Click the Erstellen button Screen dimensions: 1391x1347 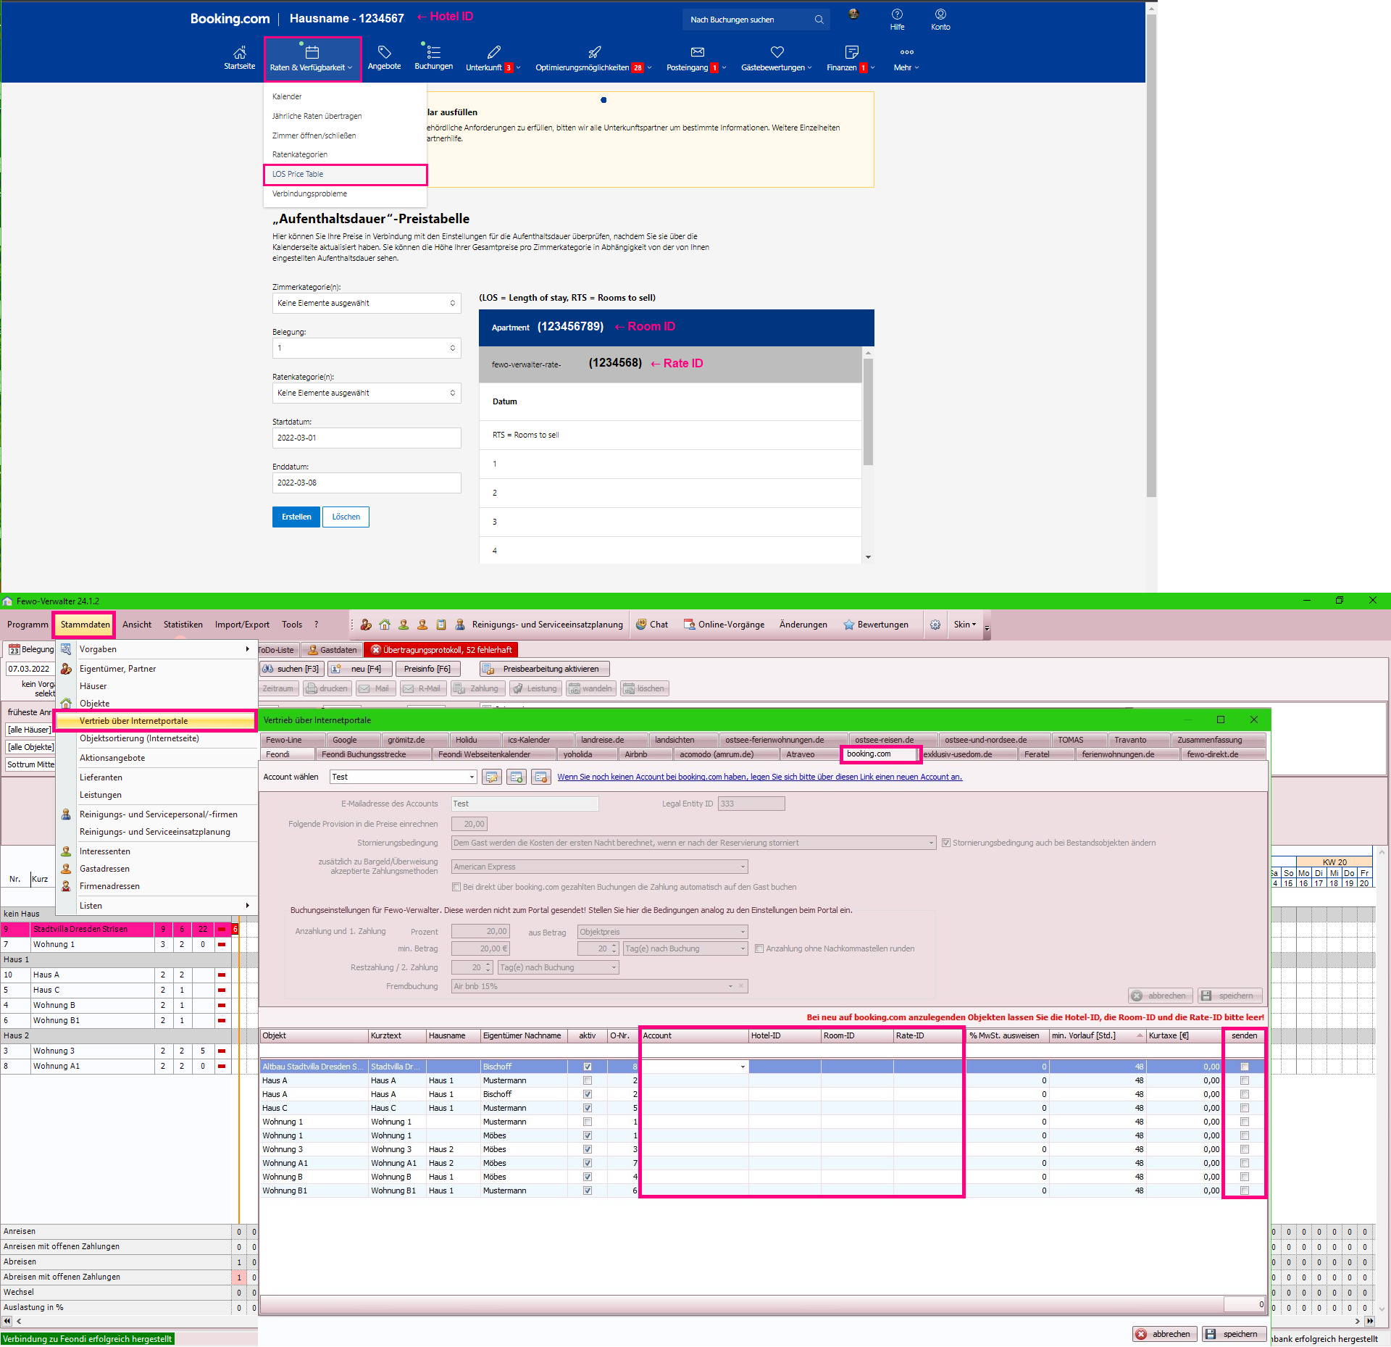pos(296,517)
